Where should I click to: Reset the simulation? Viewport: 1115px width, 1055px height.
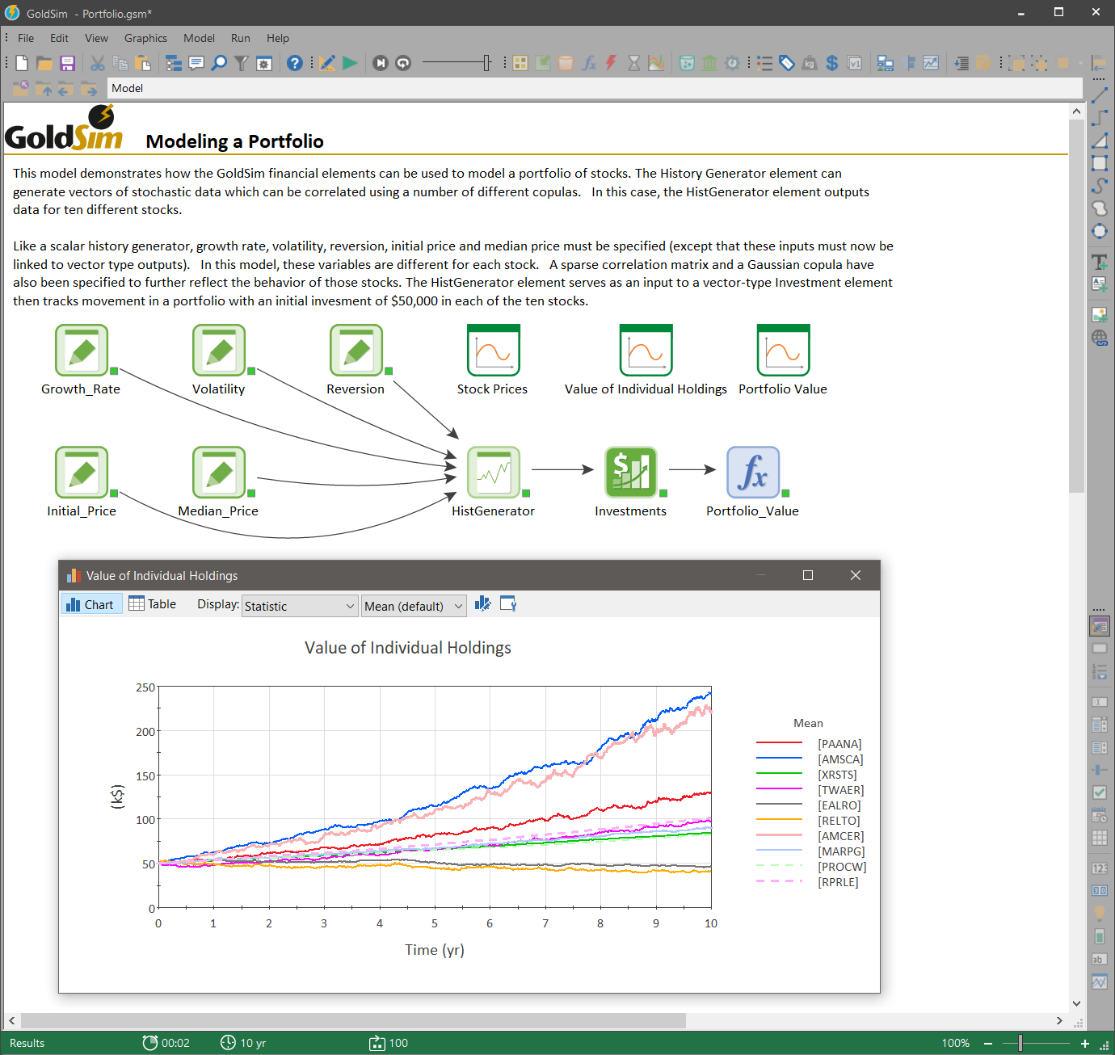(403, 63)
